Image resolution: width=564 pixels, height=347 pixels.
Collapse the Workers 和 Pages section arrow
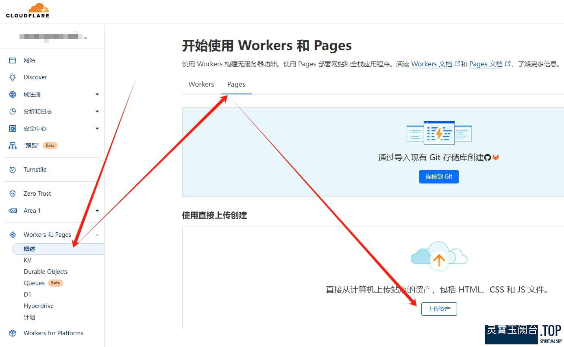click(x=97, y=235)
